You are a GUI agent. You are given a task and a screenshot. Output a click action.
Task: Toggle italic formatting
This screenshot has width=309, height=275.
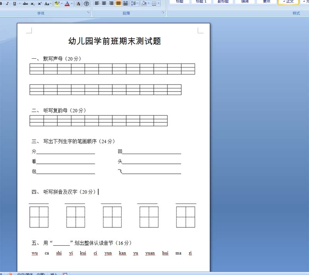[7, 3]
